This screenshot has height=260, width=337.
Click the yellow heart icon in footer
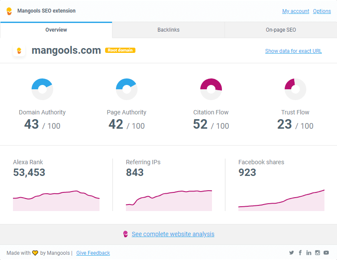pos(35,253)
